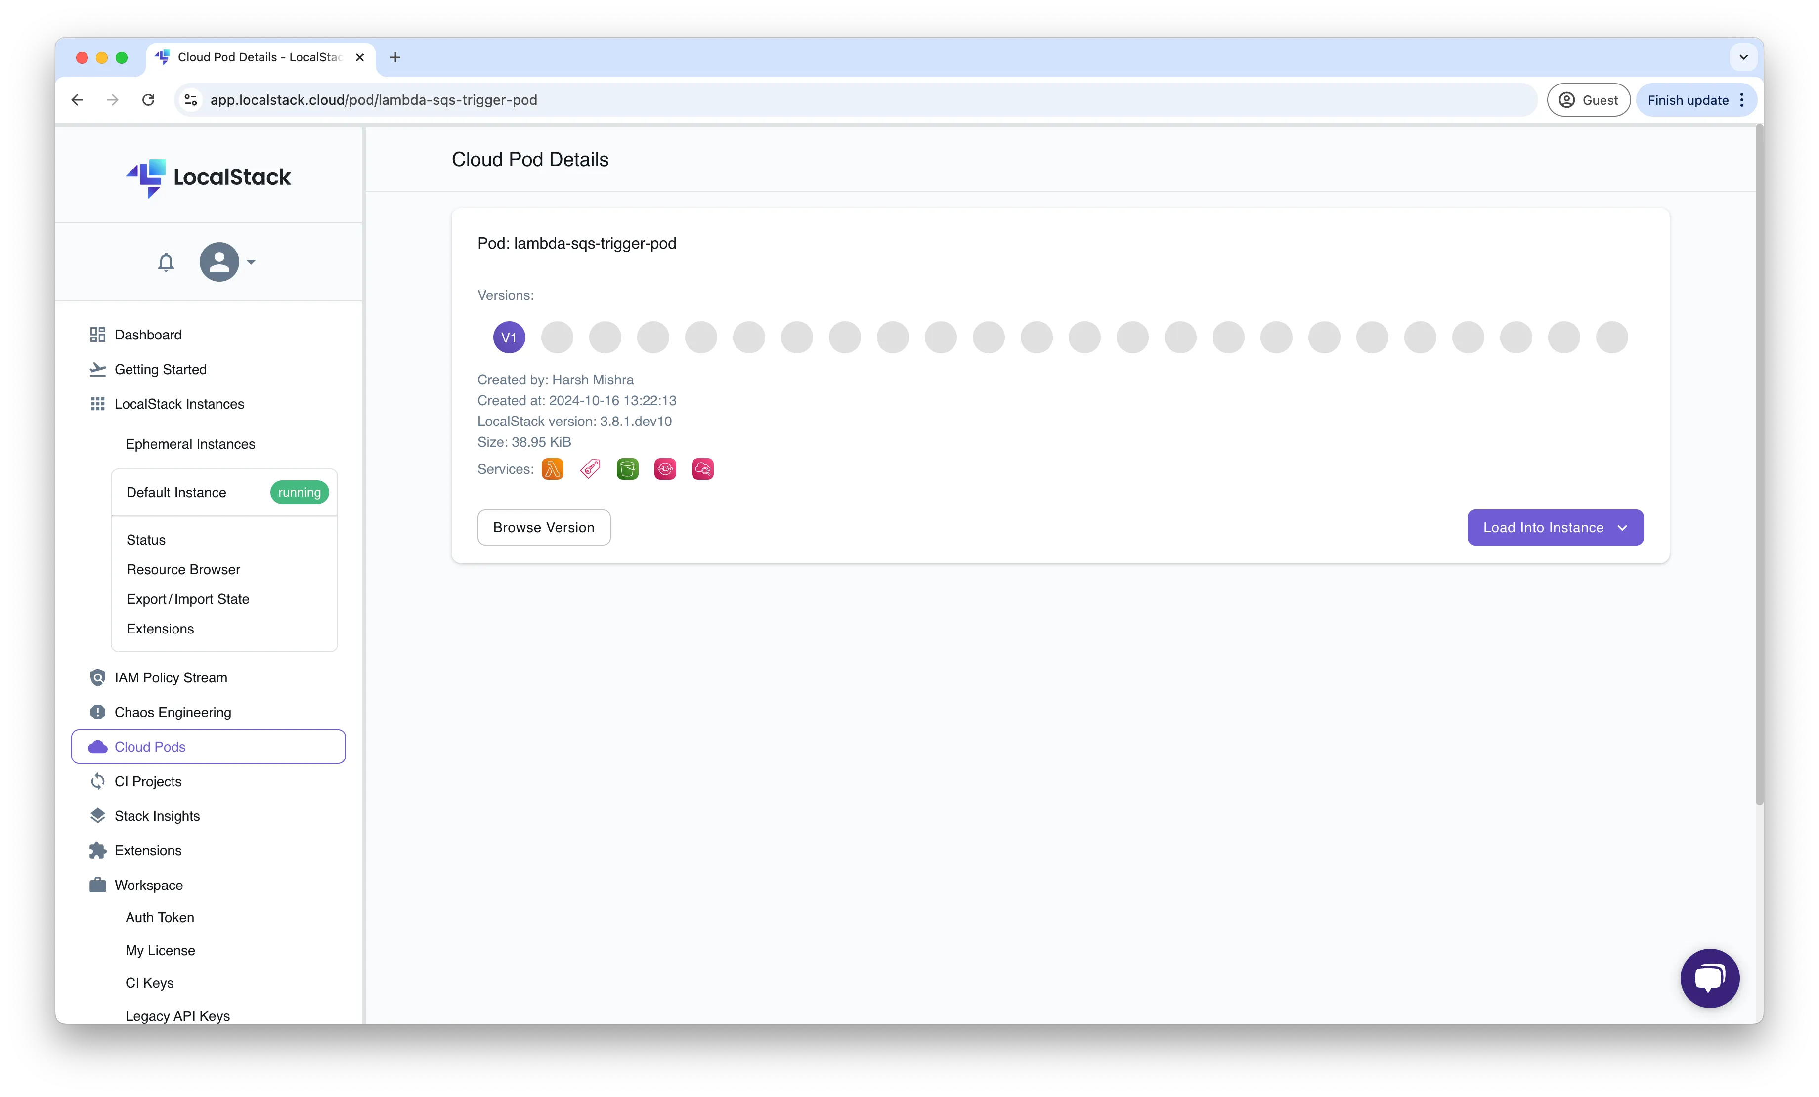Viewport: 1819px width, 1097px height.
Task: Click the Extensions sidebar item
Action: 148,850
